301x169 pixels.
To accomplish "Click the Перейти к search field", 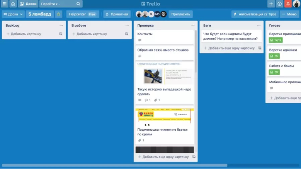I will [61, 4].
